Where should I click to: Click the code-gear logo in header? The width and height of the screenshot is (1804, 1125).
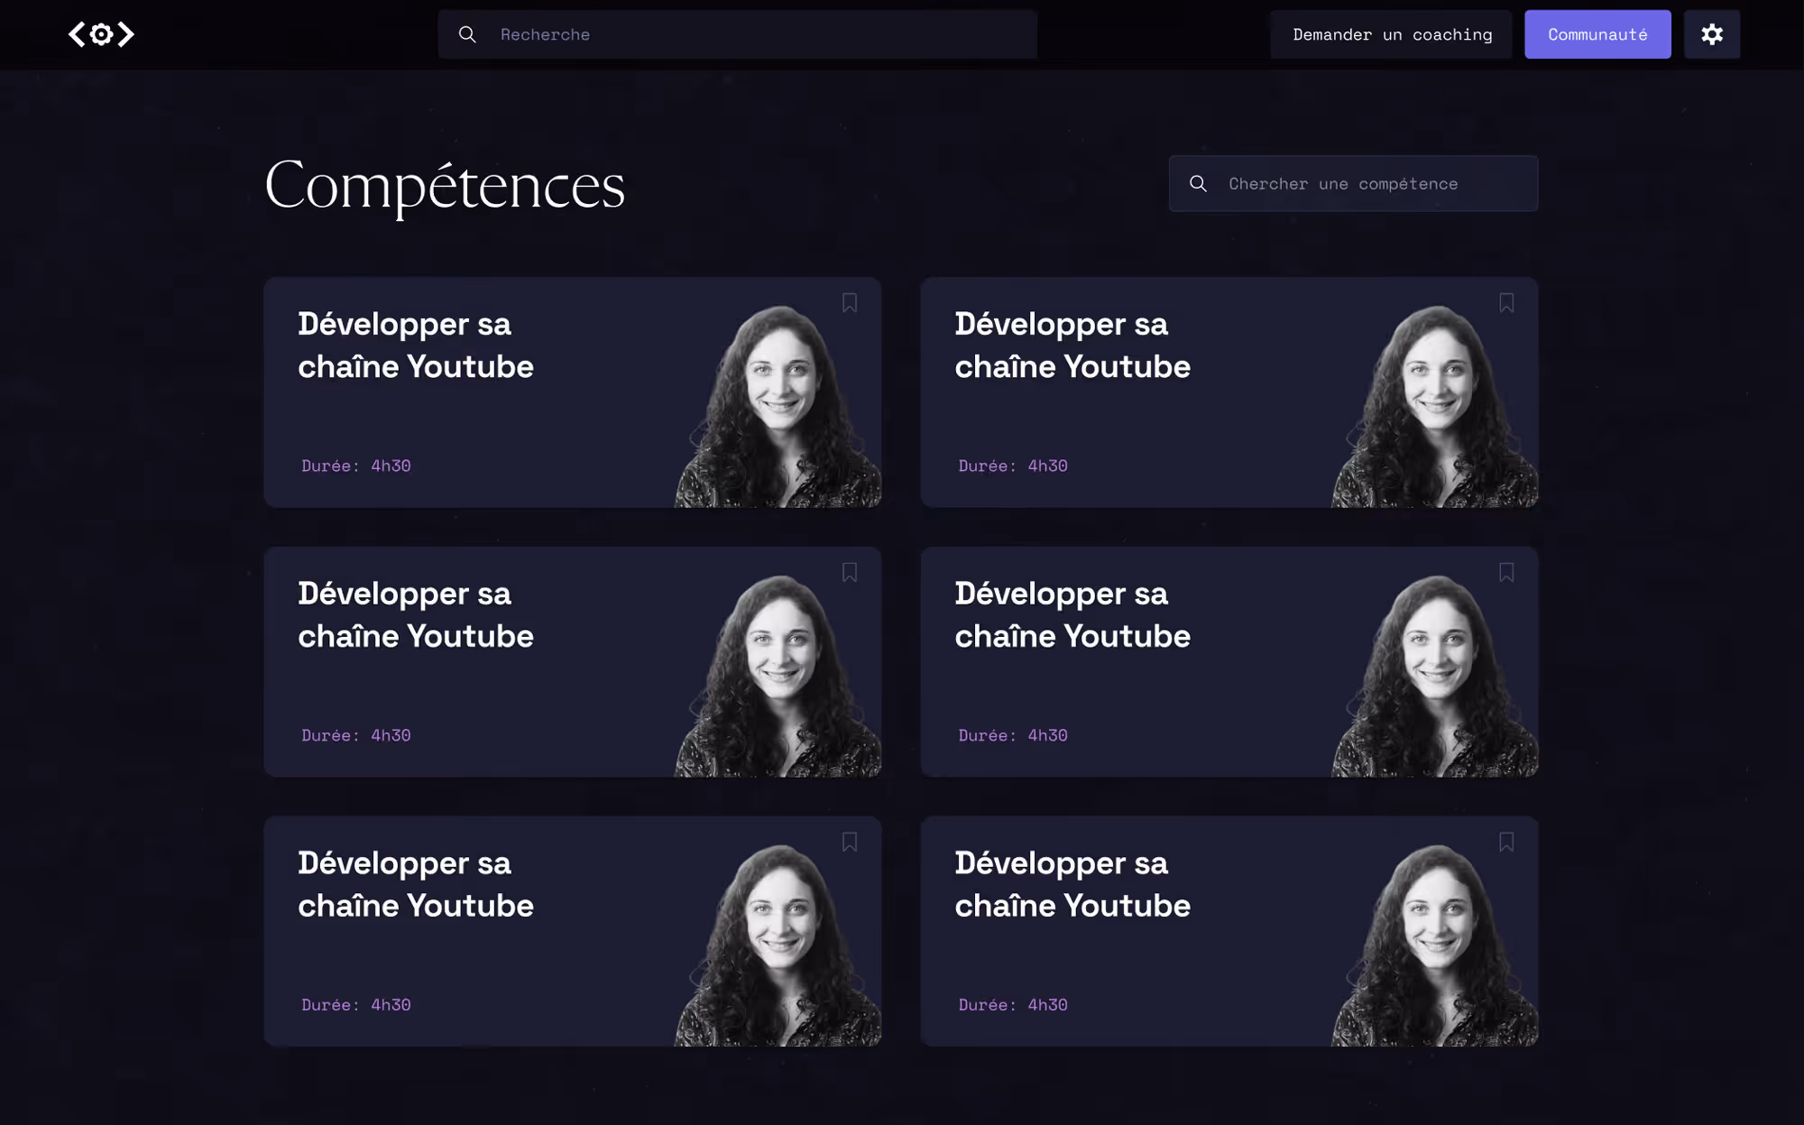101,34
